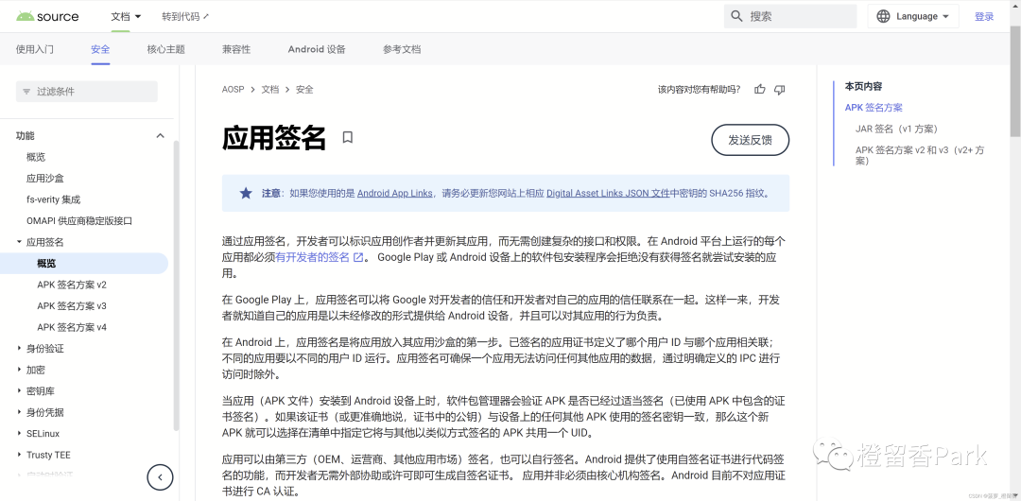This screenshot has height=501, width=1021.
Task: Click the star icon in the note banner
Action: point(246,193)
